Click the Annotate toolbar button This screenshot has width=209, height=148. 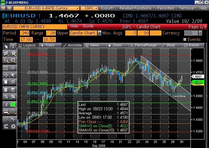(73, 45)
